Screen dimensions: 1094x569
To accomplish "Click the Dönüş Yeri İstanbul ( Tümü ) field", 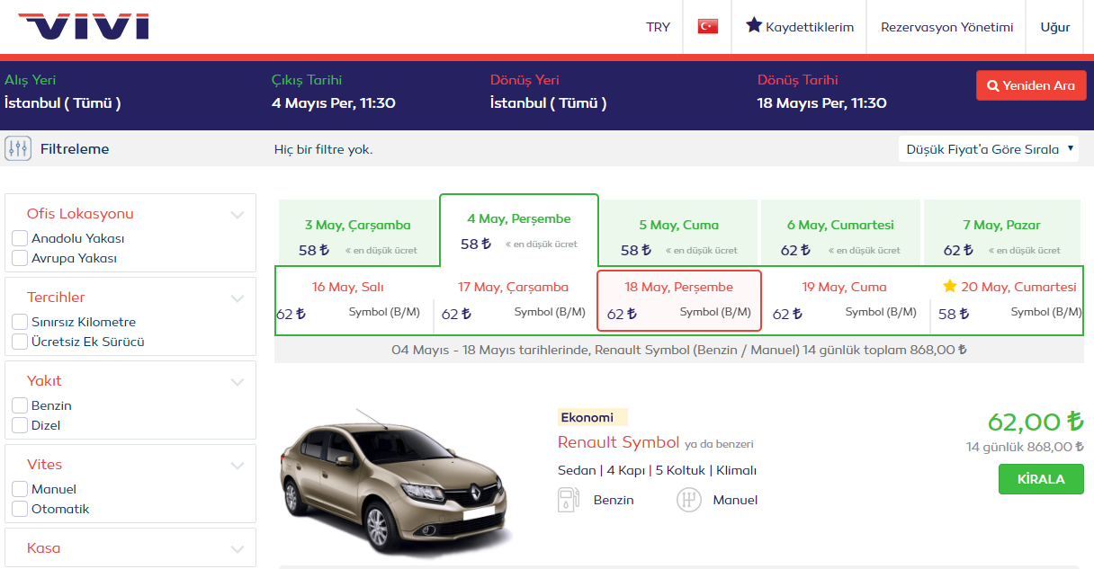I will (549, 92).
